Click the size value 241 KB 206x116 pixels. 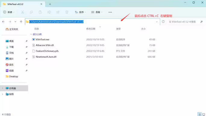pyautogui.click(x=151, y=51)
